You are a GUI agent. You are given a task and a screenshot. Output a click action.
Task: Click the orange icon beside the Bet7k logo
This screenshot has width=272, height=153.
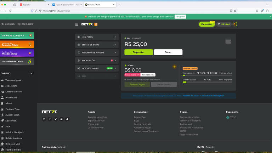96,24
